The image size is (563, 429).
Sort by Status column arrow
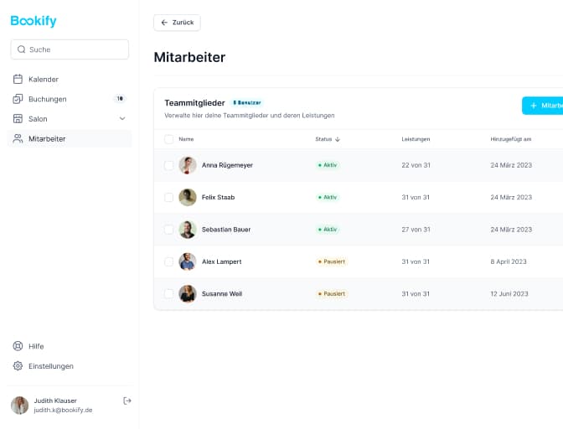(338, 139)
